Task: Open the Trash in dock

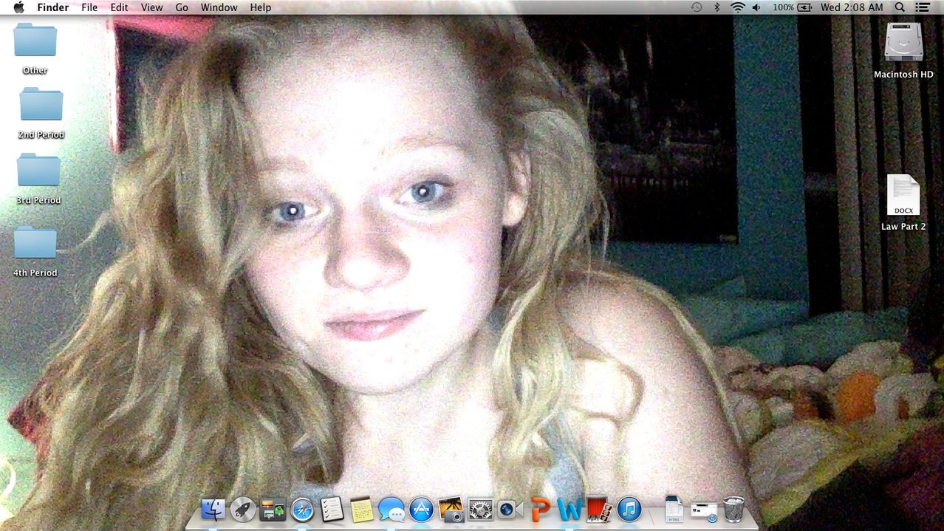Action: pyautogui.click(x=733, y=509)
